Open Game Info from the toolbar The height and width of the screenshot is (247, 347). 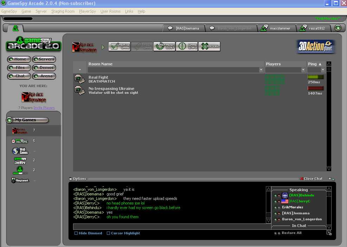click(x=187, y=46)
